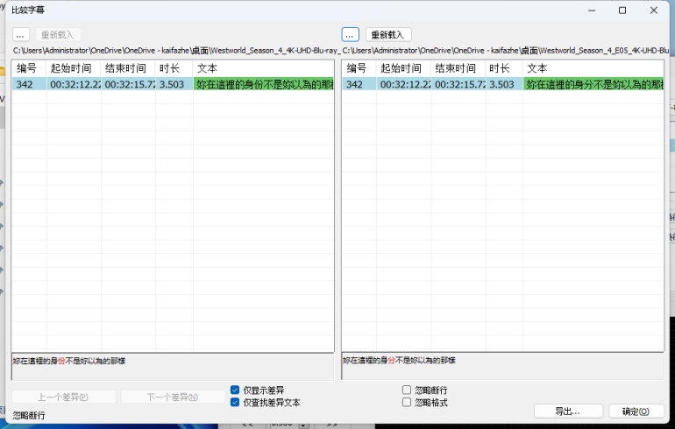Close the 比较字幕 window
The image size is (675, 429).
[x=653, y=11]
